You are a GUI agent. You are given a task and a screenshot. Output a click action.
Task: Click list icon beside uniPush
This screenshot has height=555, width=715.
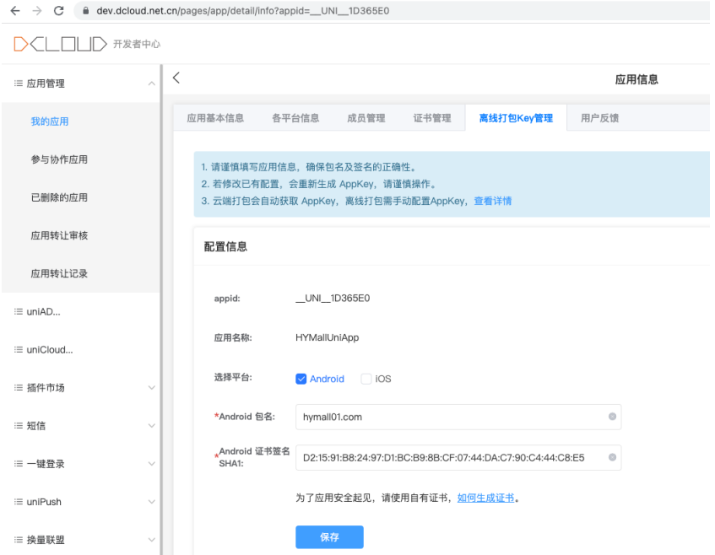19,502
